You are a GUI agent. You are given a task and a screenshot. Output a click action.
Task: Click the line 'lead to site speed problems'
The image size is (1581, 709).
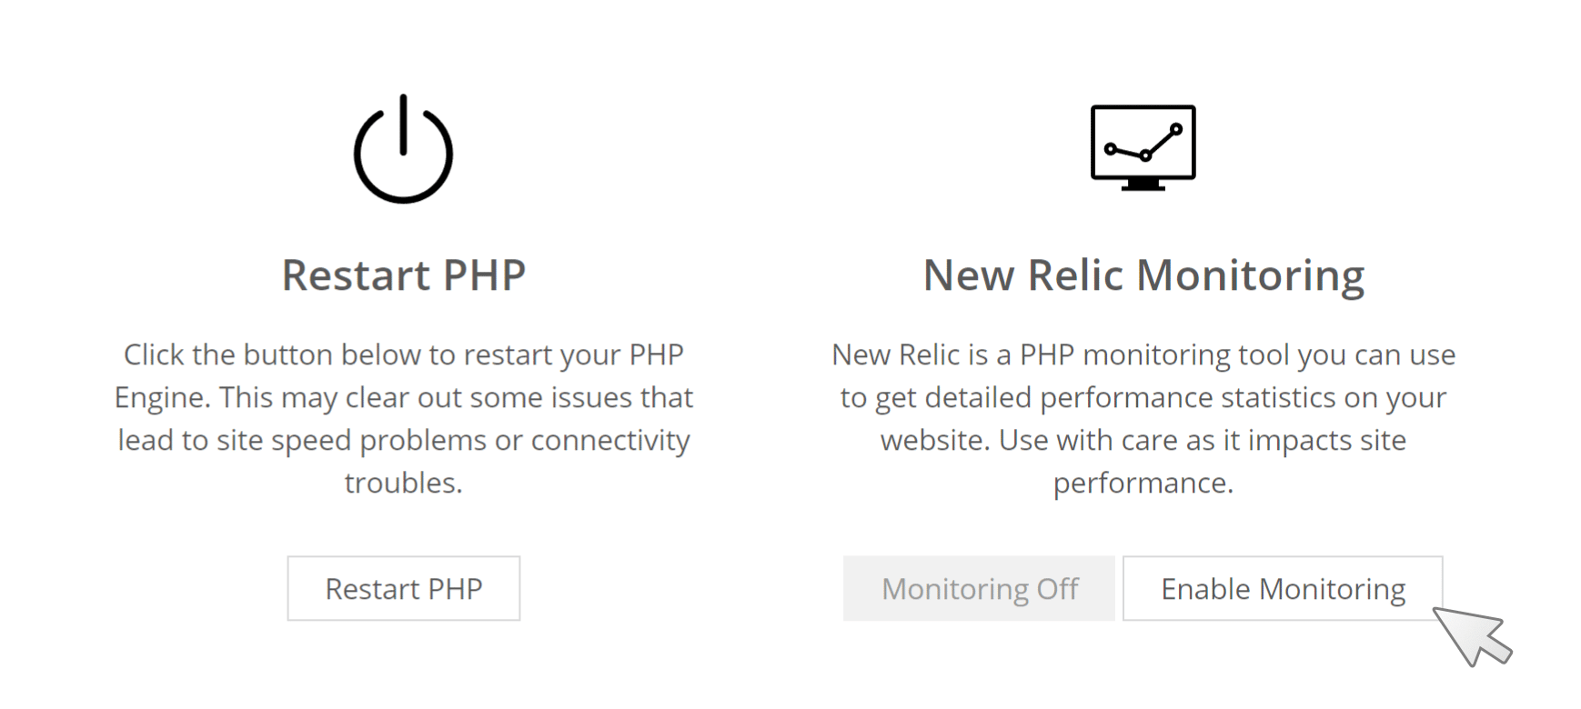click(x=404, y=440)
